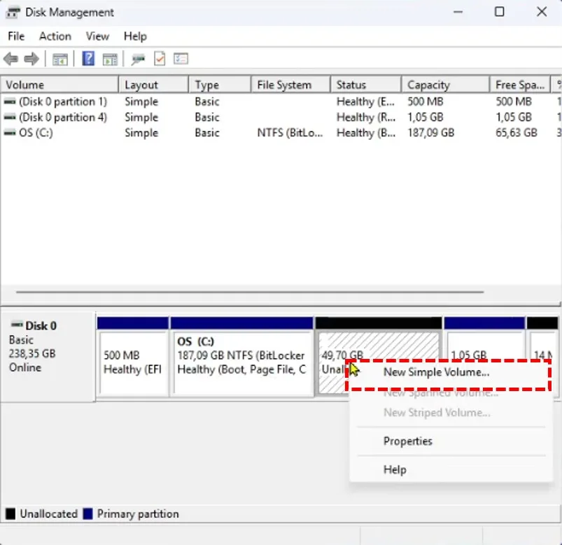Click the Back navigation arrow icon
Viewport: 562px width, 545px height.
point(10,59)
